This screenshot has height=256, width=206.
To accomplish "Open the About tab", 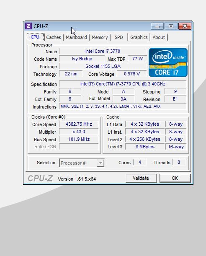I will click(159, 37).
